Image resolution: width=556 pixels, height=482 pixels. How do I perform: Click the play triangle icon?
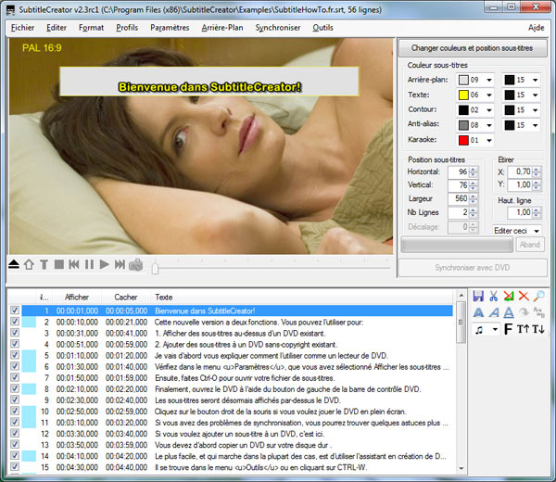tap(104, 264)
